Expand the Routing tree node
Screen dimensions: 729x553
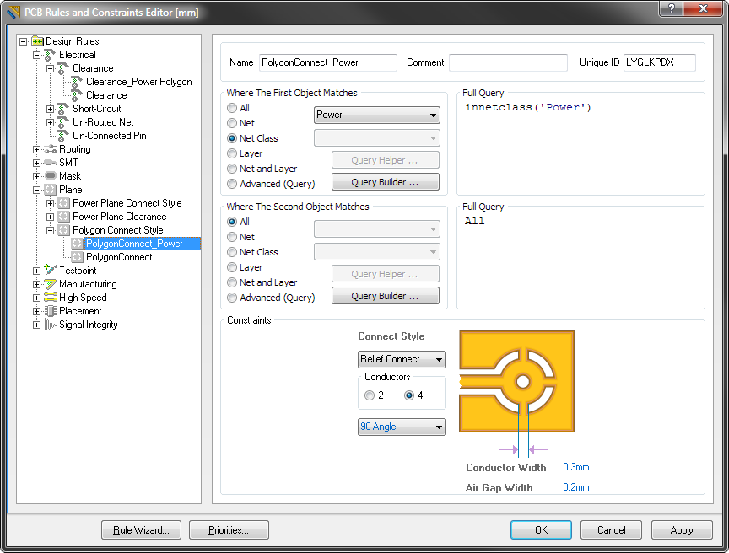click(37, 149)
